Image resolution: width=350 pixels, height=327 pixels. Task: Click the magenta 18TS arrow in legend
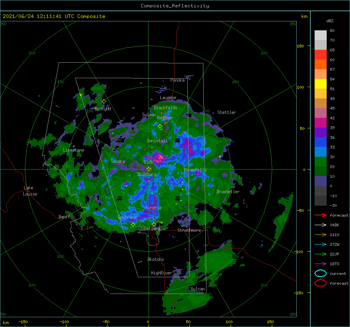pyautogui.click(x=320, y=264)
